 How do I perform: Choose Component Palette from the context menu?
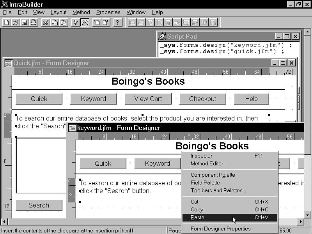(x=230, y=175)
